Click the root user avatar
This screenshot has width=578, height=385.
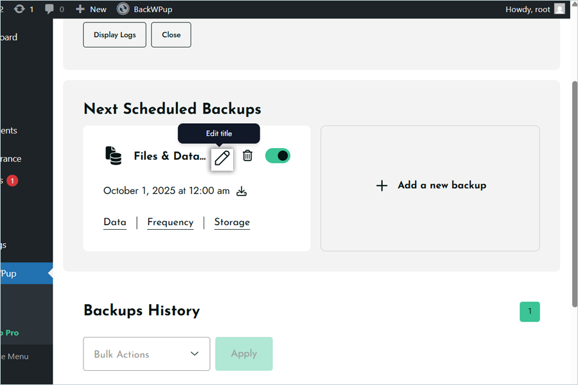(x=559, y=9)
